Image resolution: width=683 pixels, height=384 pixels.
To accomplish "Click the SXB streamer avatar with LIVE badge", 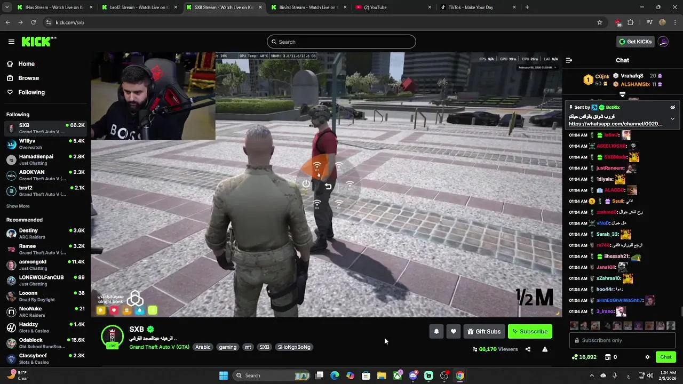I will pos(112,337).
